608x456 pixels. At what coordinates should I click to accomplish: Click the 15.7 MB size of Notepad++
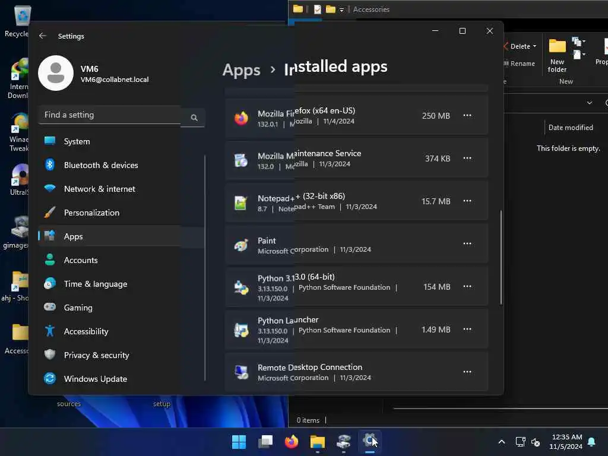click(436, 201)
